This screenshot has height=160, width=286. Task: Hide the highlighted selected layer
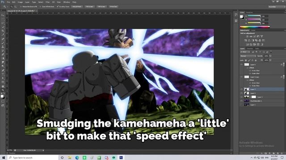click(241, 89)
